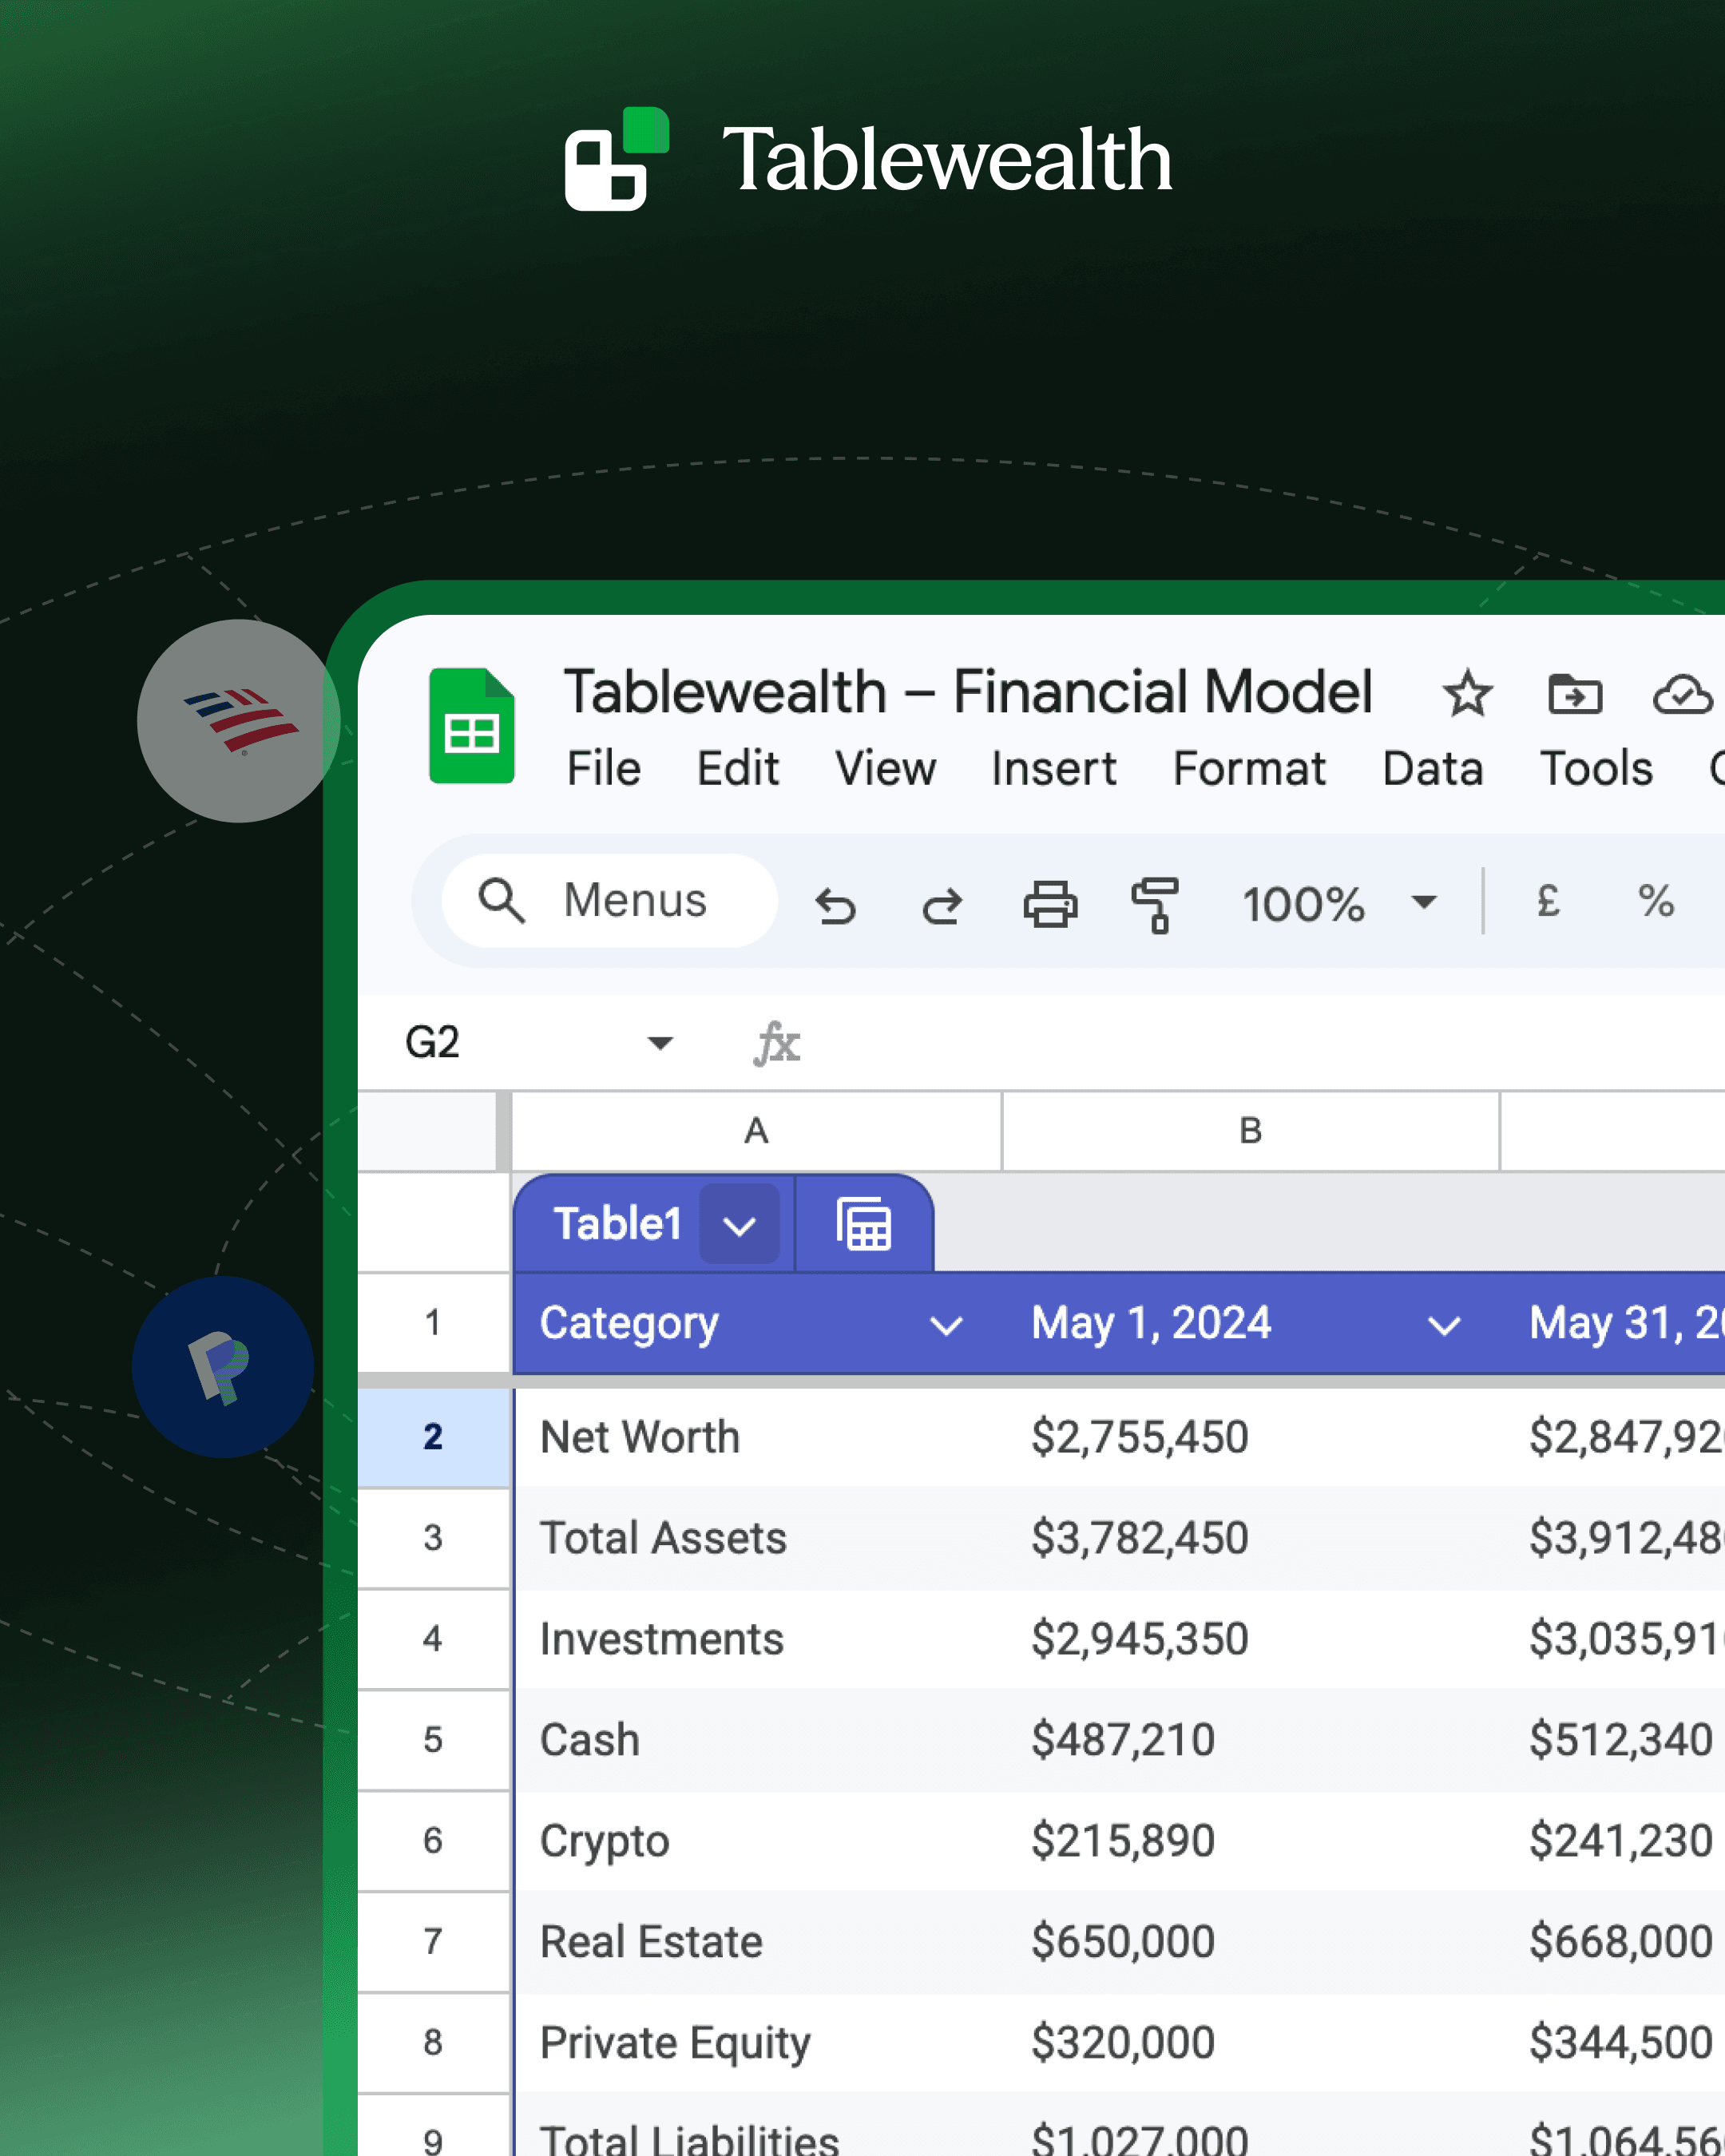1725x2156 pixels.
Task: Click the document title Tablewealth – Financial Model
Action: [x=968, y=692]
